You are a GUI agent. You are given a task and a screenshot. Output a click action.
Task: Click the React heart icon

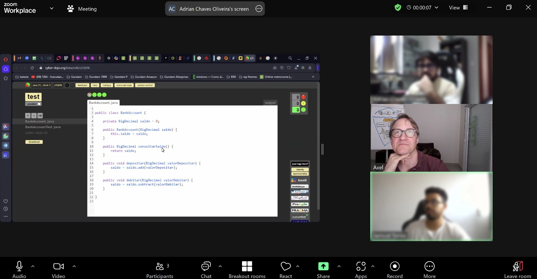tap(286, 267)
